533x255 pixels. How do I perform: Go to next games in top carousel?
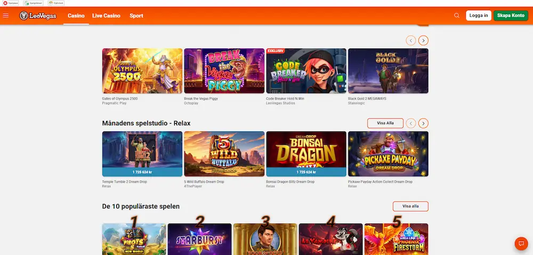coord(423,41)
